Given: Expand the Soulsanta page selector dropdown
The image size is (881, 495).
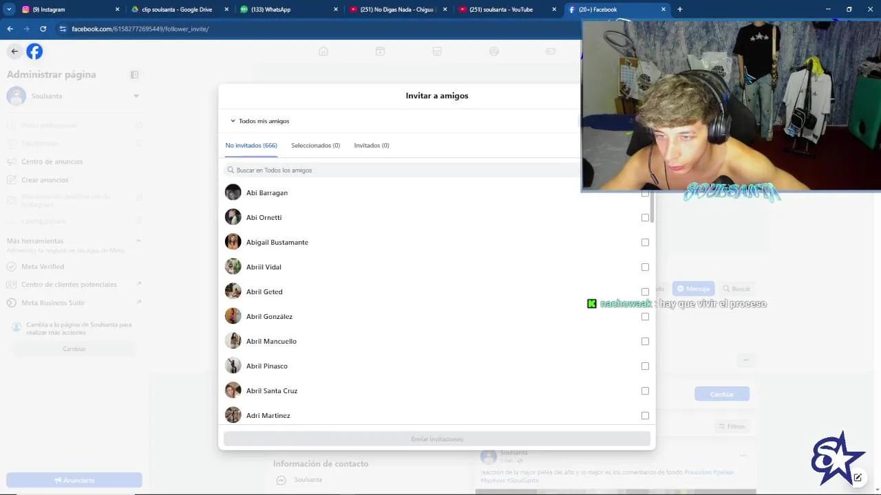Looking at the screenshot, I should [x=136, y=96].
